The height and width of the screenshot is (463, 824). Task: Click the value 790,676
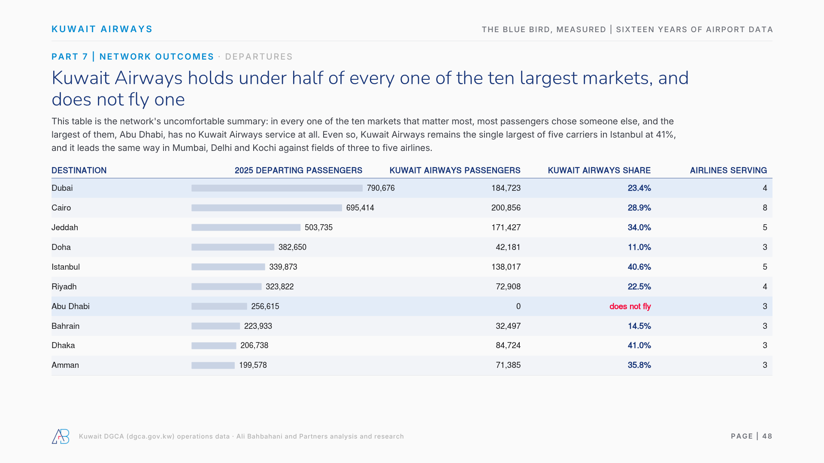pos(381,188)
